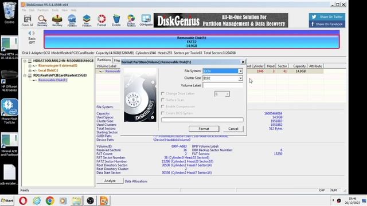The height and width of the screenshot is (206, 367).
Task: Click the Capacity column header
Action: pyautogui.click(x=298, y=66)
